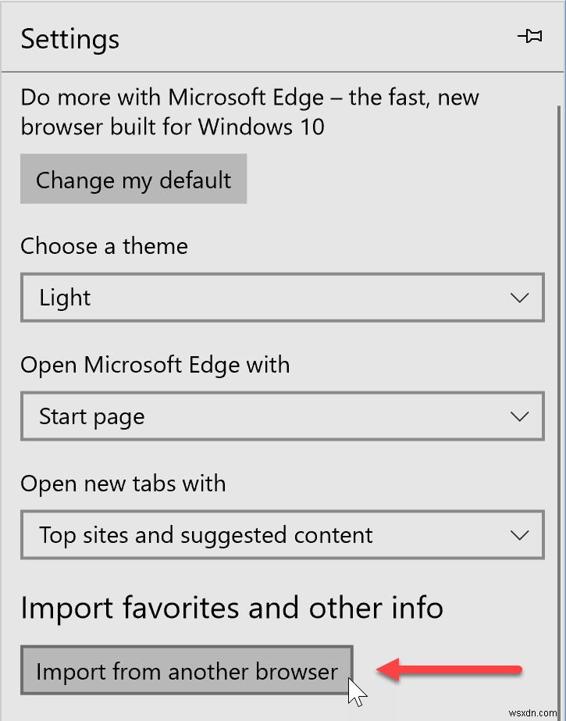
Task: Click the chevron on the Light theme dropdown
Action: (x=520, y=298)
